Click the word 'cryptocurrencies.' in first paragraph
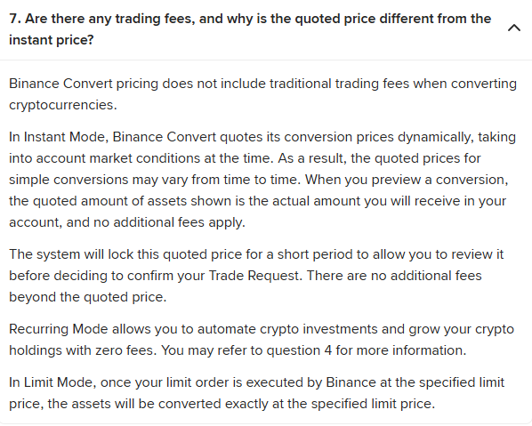 coord(63,105)
